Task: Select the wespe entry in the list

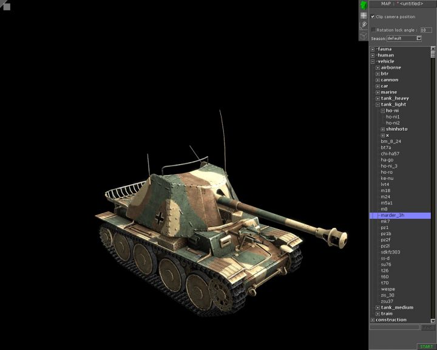Action: [388, 289]
